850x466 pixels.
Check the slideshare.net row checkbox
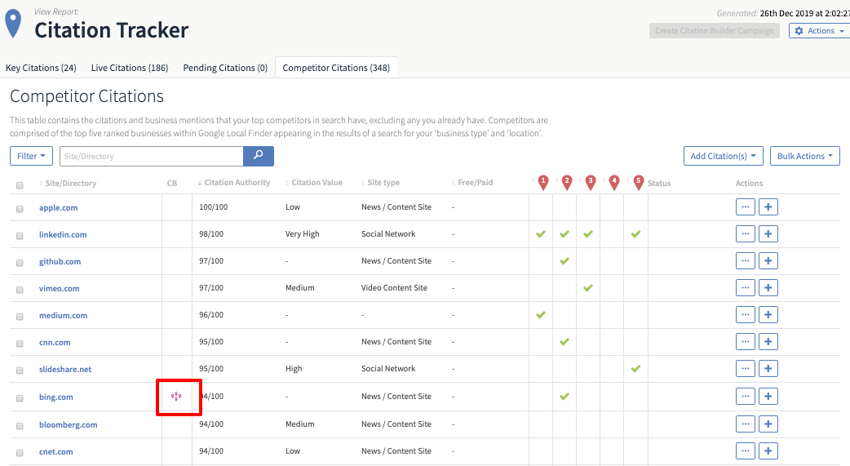pyautogui.click(x=20, y=371)
